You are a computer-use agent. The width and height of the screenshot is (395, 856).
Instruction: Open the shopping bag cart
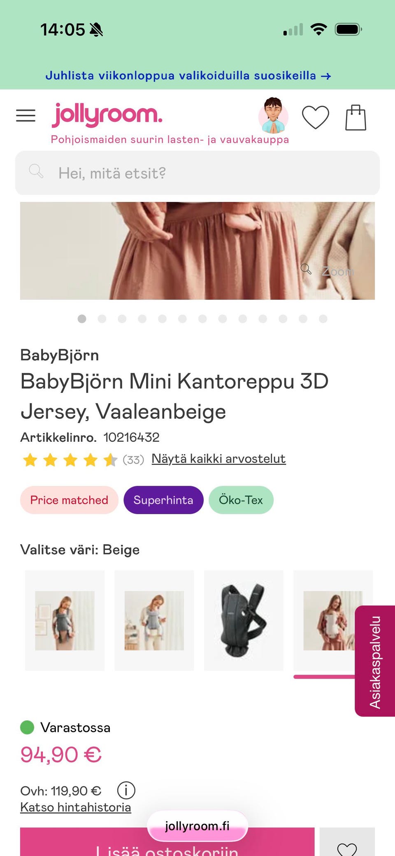[x=355, y=118]
